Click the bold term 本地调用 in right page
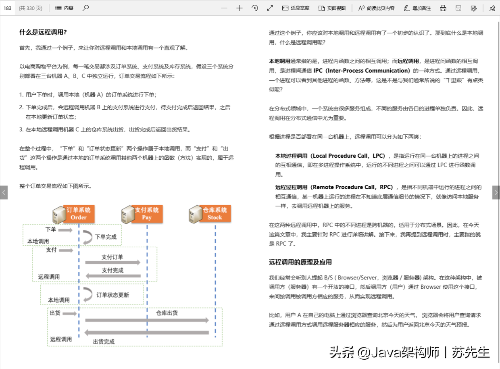Image resolution: width=500 pixels, height=369 pixels. [279, 61]
